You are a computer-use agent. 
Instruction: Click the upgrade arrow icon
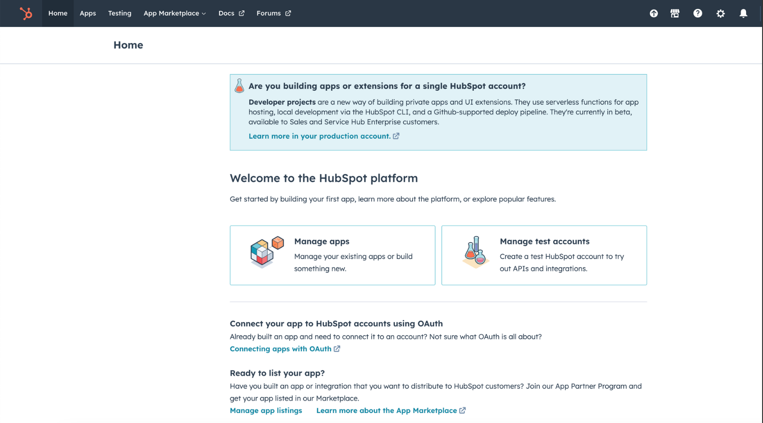[x=653, y=13]
